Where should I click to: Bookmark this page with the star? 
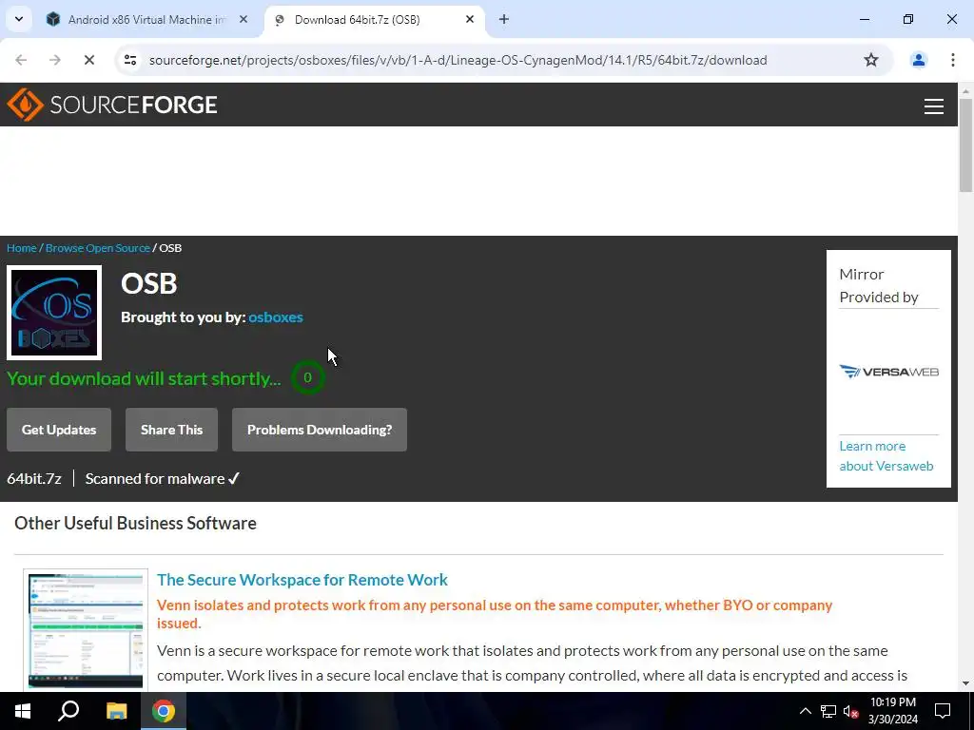click(x=871, y=60)
